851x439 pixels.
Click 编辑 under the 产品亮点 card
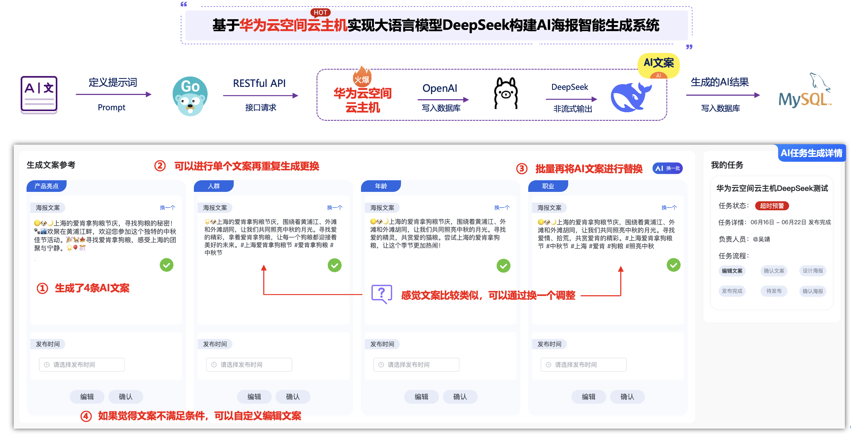(x=87, y=397)
